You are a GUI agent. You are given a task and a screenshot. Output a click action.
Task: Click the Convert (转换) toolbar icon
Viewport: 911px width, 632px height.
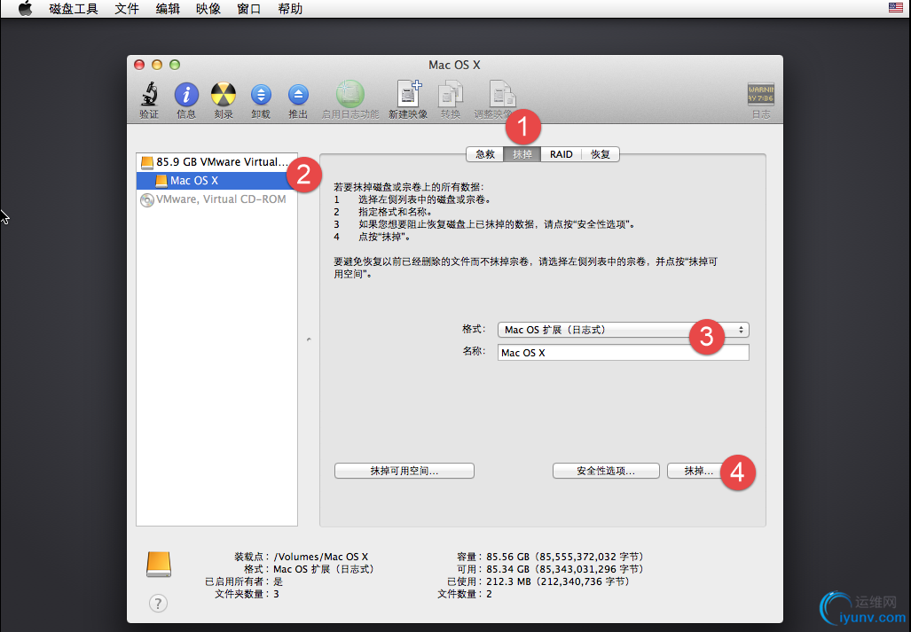pyautogui.click(x=451, y=94)
